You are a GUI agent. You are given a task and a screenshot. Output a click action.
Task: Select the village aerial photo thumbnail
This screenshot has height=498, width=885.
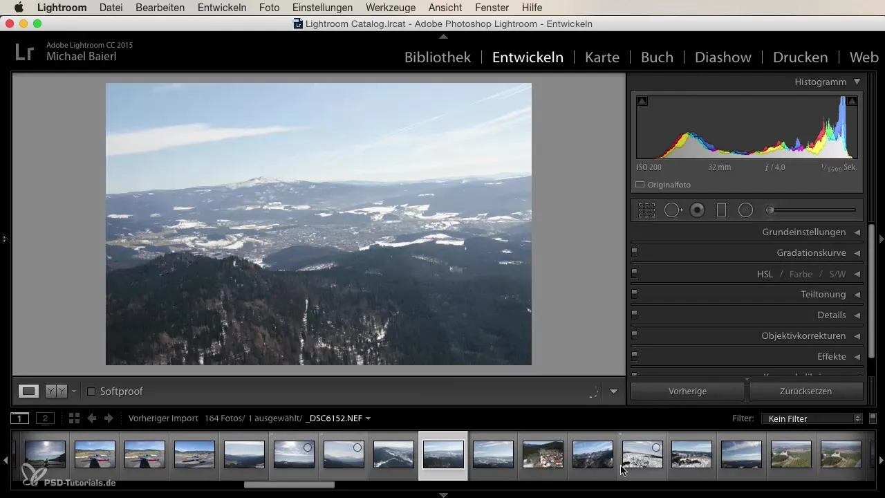click(543, 454)
